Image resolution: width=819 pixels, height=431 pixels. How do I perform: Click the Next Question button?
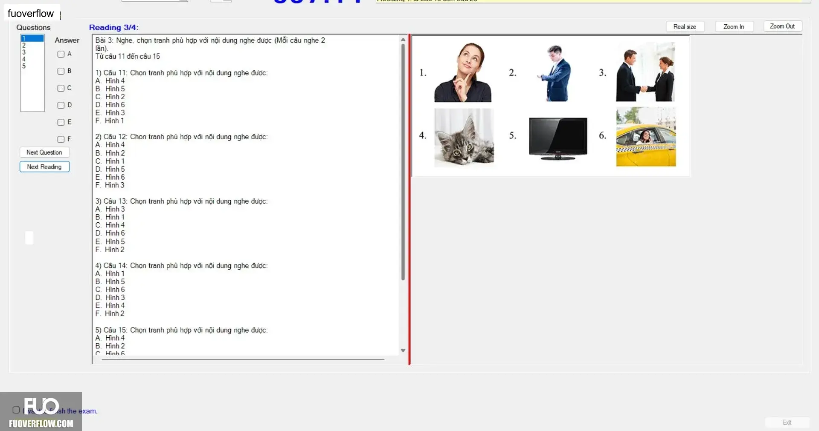pyautogui.click(x=44, y=152)
